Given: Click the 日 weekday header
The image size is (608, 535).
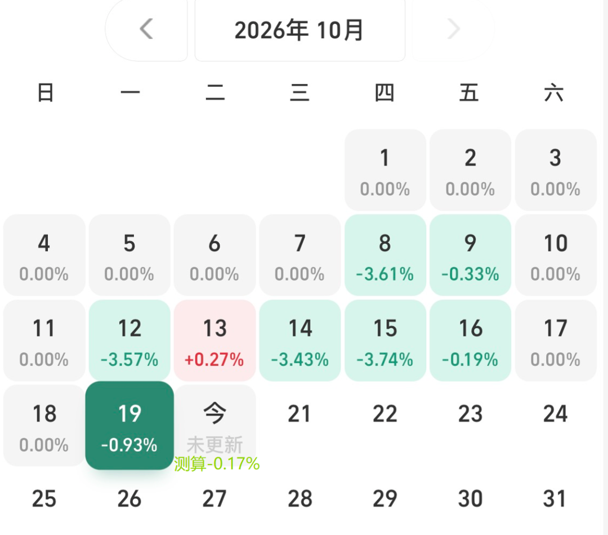Looking at the screenshot, I should (x=46, y=93).
